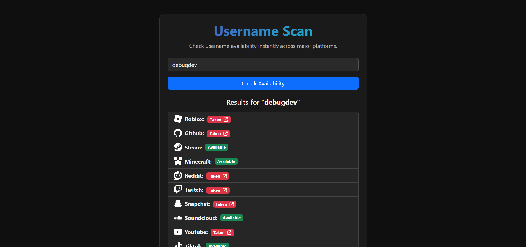Screen dimensions: 526x247
Task: Open the Snapchat Taken profile link
Action: click(225, 204)
